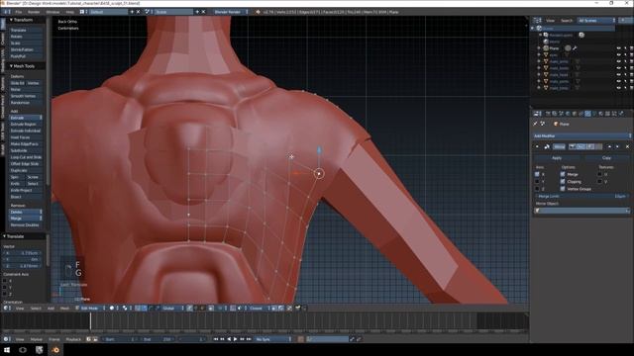Toggle visibility of the male_arms object
This screenshot has height=356, width=634.
tap(618, 61)
